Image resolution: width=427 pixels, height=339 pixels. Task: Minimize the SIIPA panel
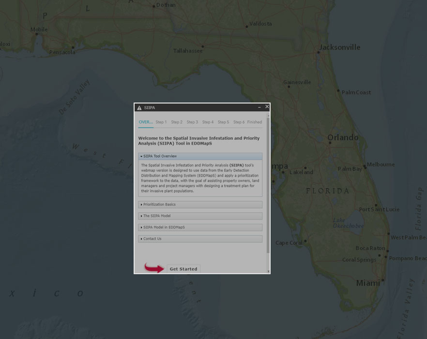click(x=259, y=107)
